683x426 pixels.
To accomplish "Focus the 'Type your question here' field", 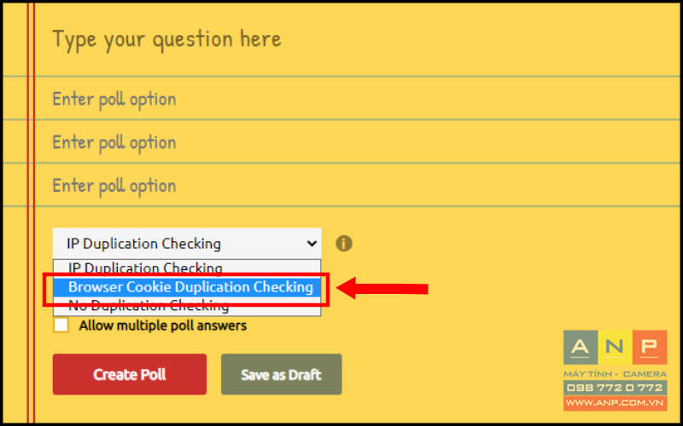I will (x=357, y=39).
